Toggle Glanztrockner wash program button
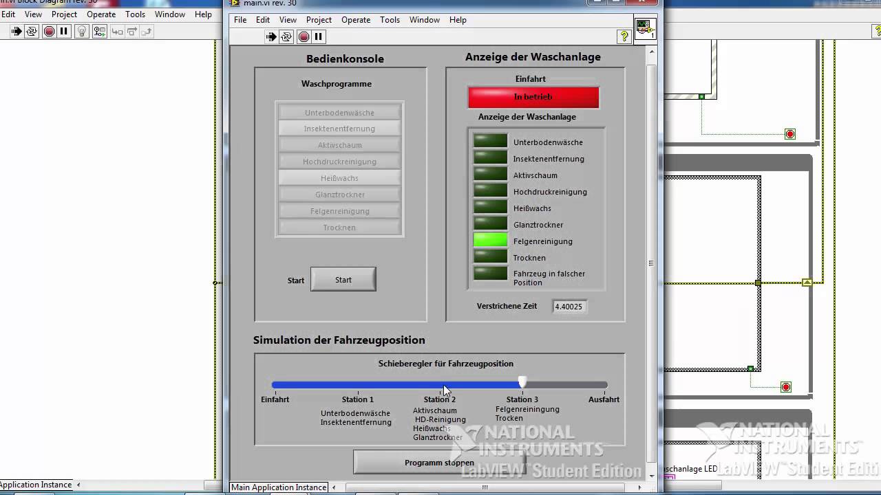Image resolution: width=881 pixels, height=495 pixels. point(339,195)
